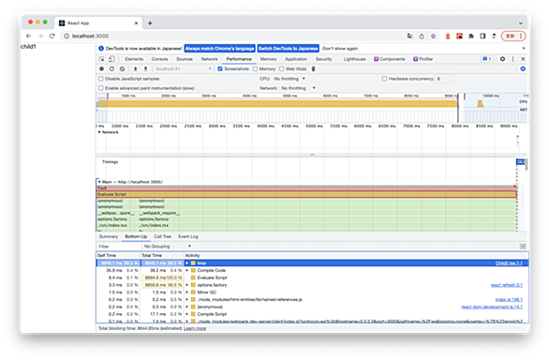
Task: Click the Evaluate Script bar in flame chart
Action: coord(306,194)
